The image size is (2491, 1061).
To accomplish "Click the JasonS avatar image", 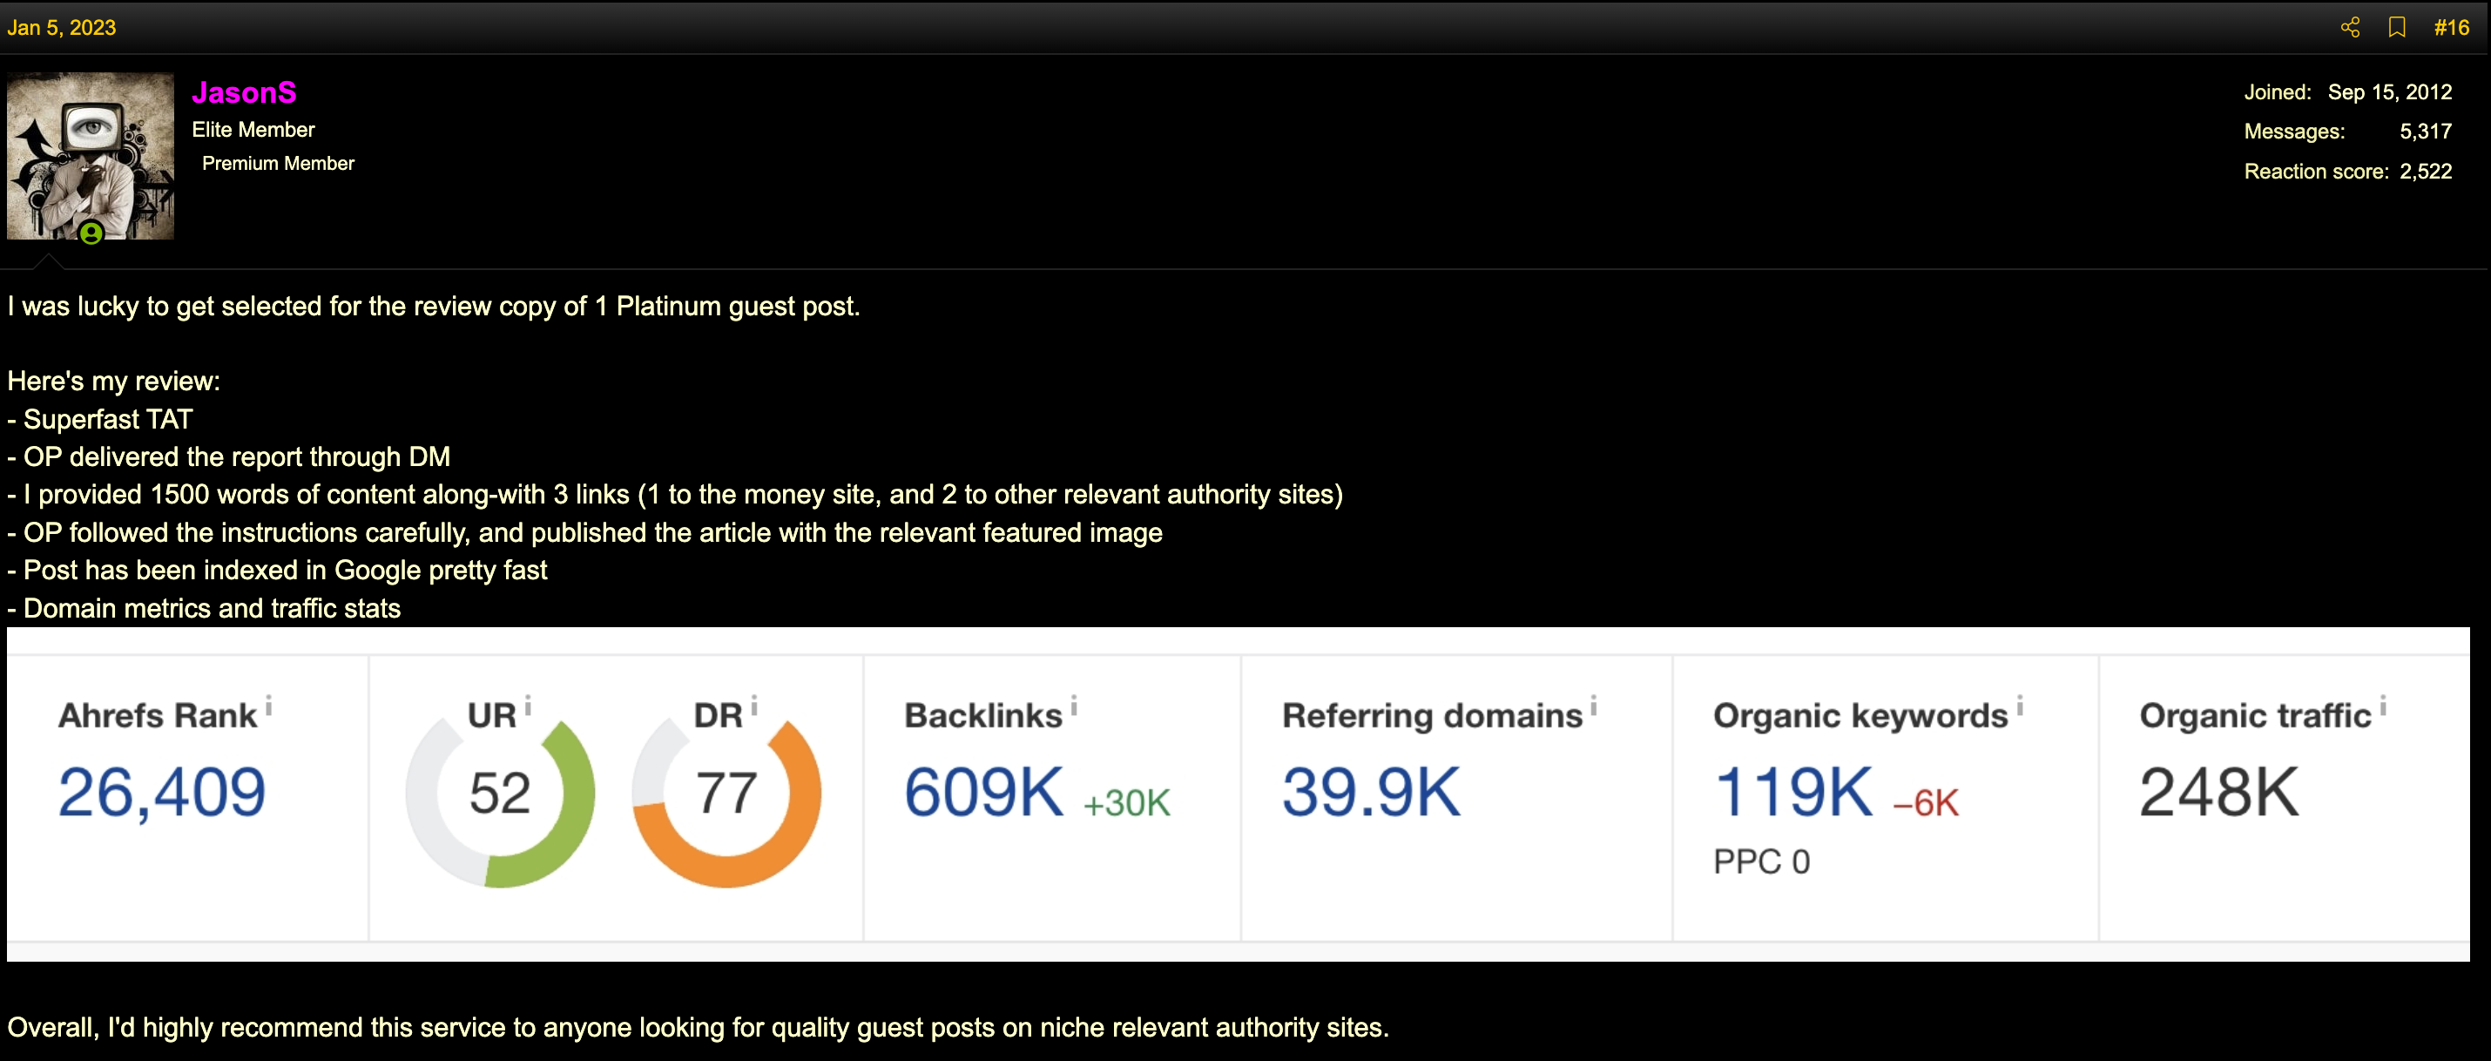I will [x=90, y=156].
